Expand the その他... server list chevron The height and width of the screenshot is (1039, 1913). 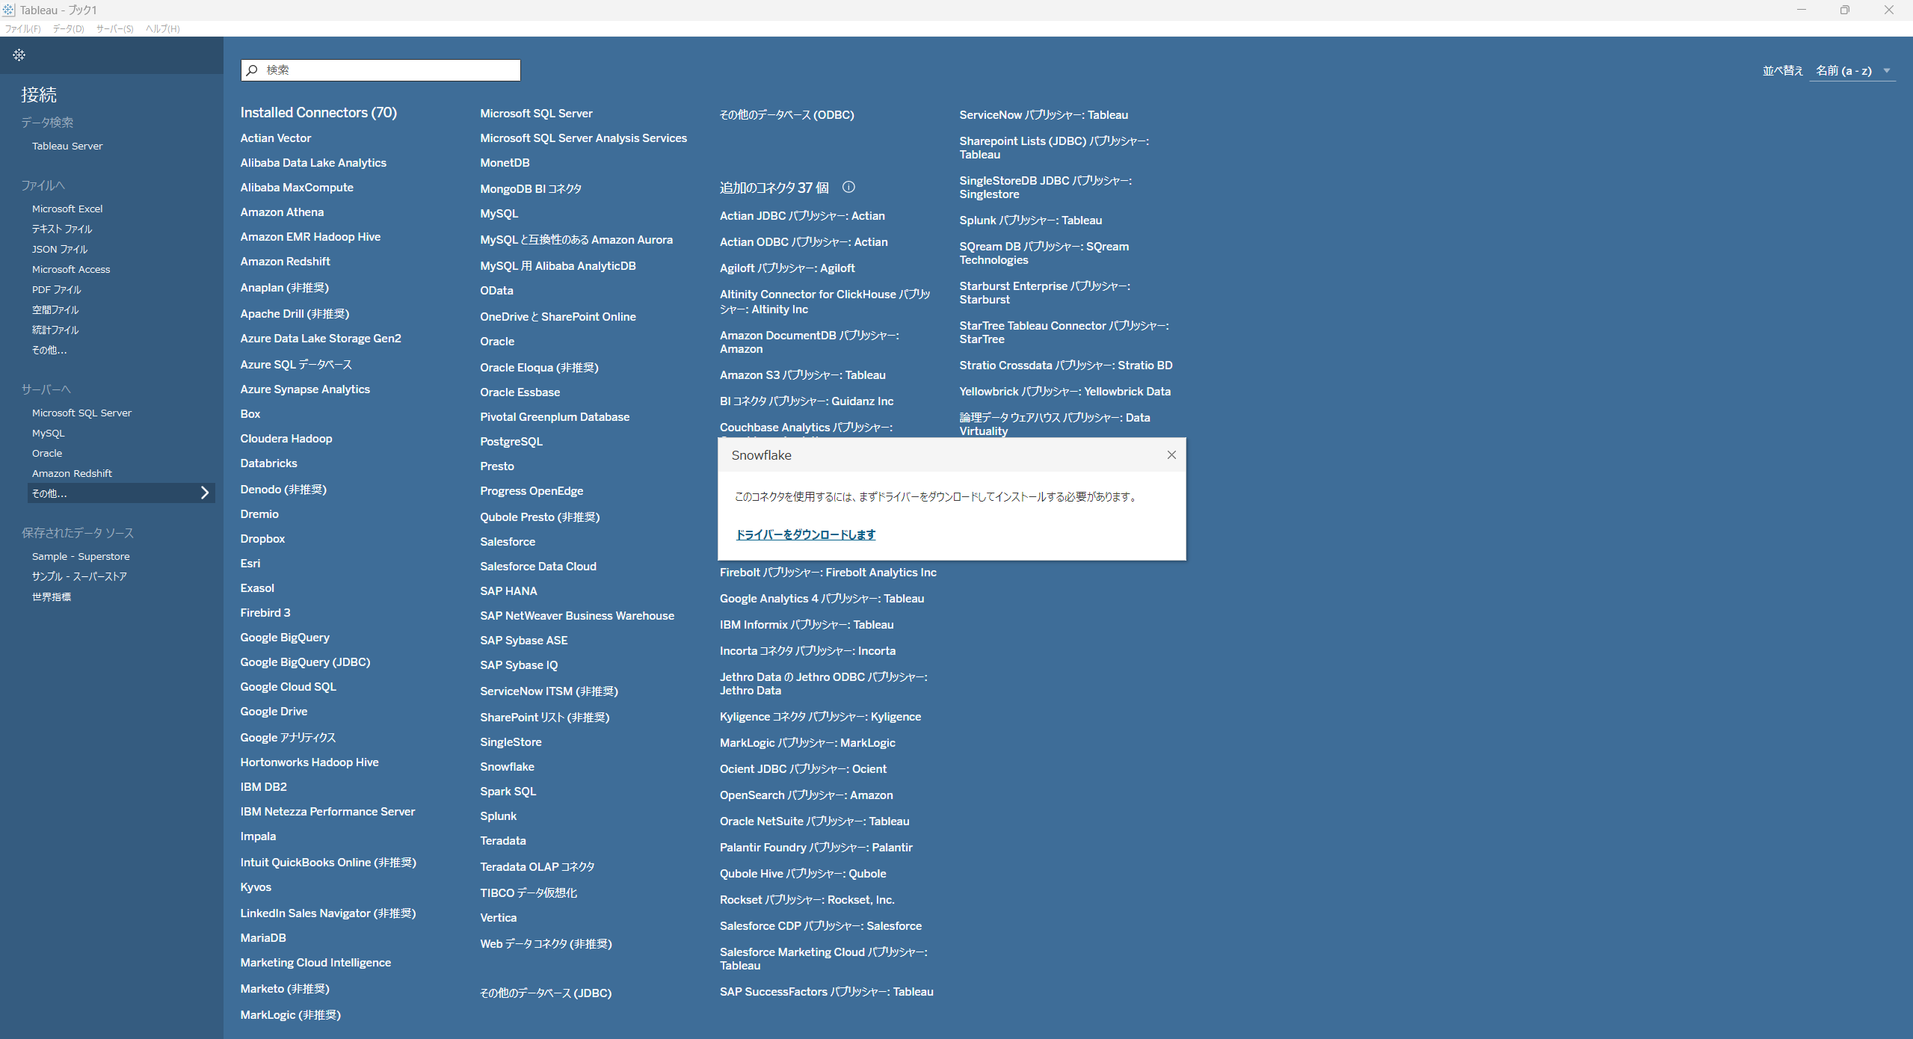[205, 493]
